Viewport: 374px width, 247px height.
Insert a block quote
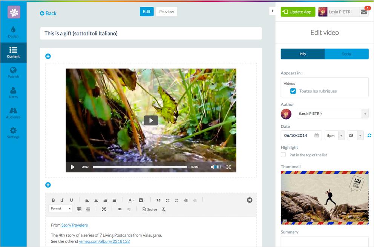point(158,200)
